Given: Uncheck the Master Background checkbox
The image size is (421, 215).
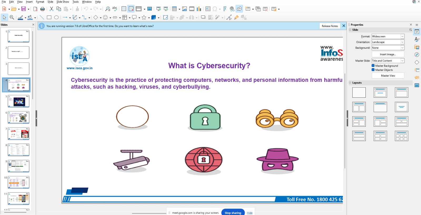Looking at the screenshot, I should coord(373,66).
